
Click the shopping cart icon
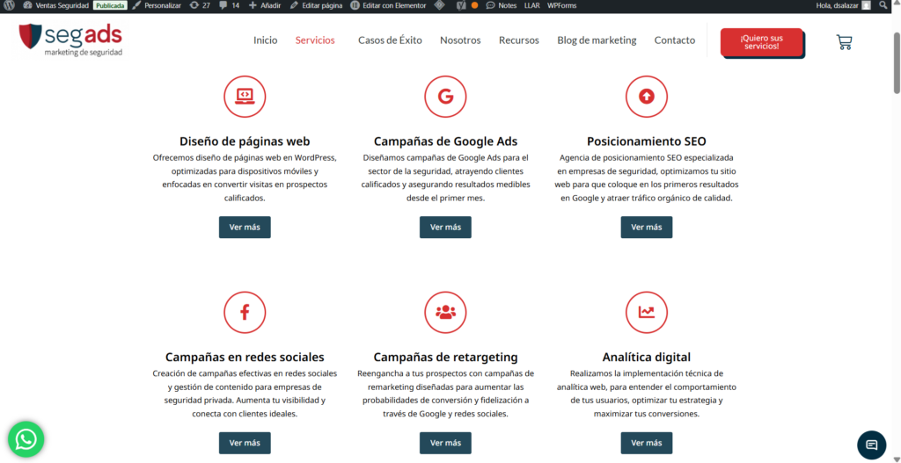coord(844,41)
